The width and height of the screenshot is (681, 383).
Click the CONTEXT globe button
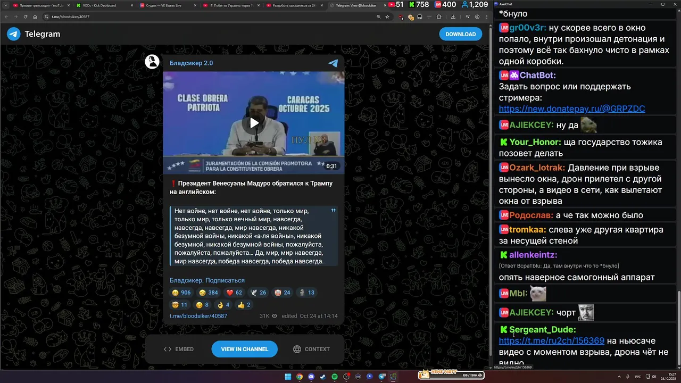coord(311,349)
